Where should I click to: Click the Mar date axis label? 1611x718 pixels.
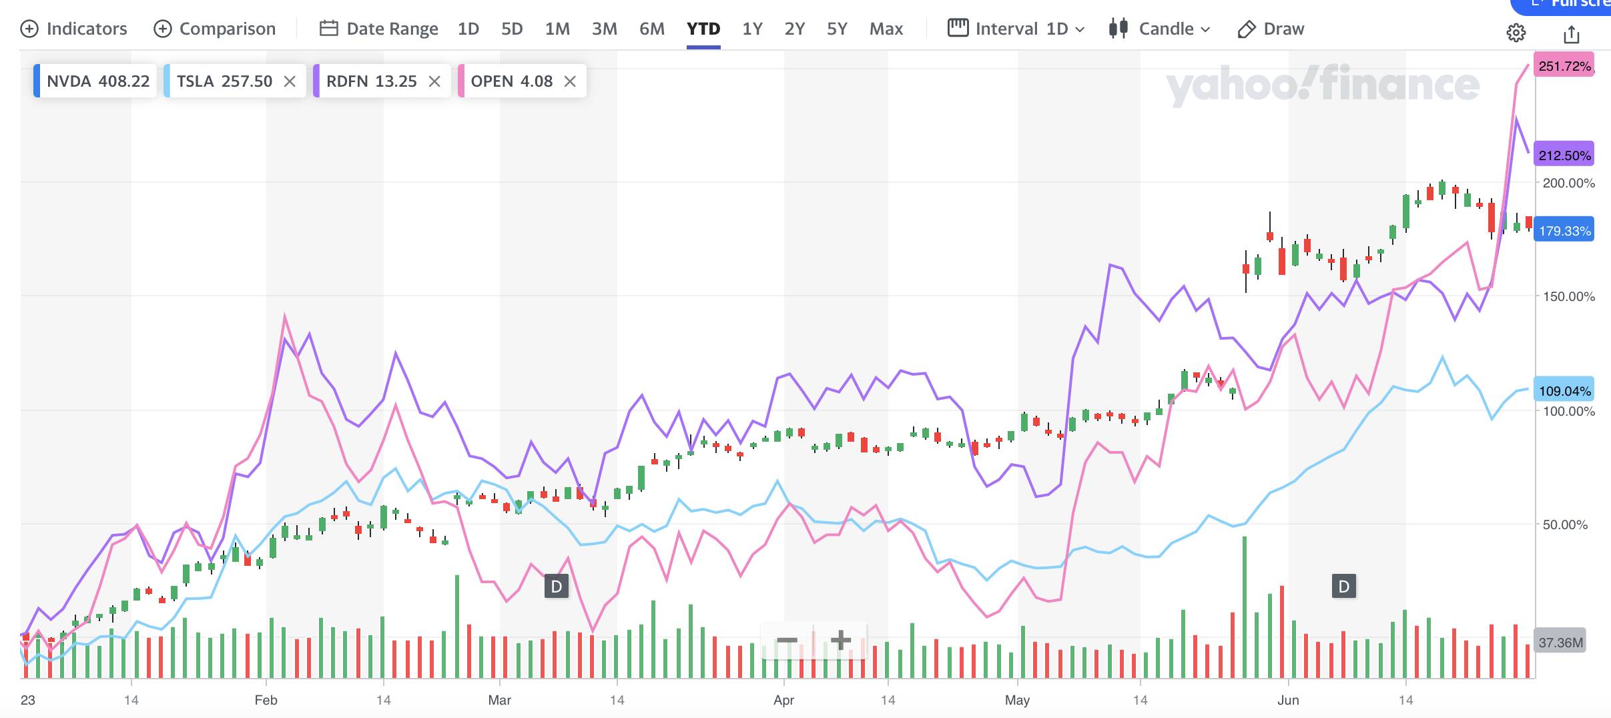click(499, 700)
